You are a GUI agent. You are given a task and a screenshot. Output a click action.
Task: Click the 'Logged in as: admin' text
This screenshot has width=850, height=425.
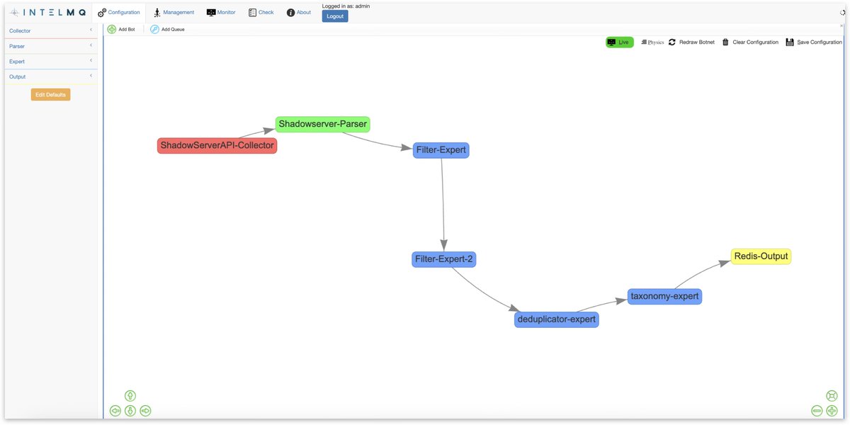tap(346, 6)
